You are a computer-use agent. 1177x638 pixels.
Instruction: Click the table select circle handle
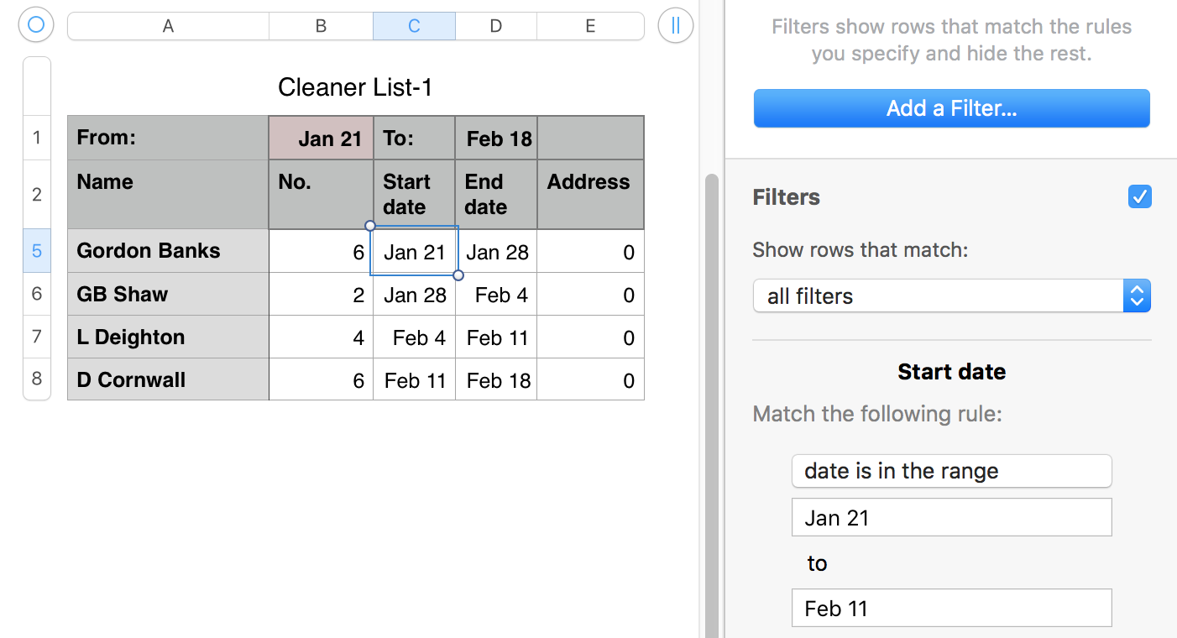tap(36, 25)
